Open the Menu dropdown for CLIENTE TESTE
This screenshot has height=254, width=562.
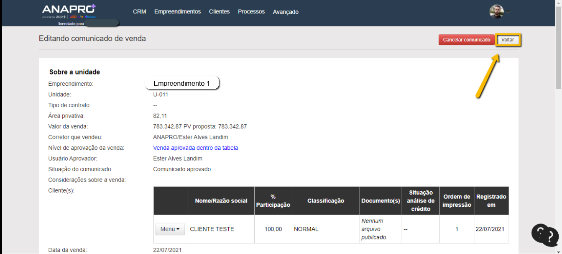[170, 229]
